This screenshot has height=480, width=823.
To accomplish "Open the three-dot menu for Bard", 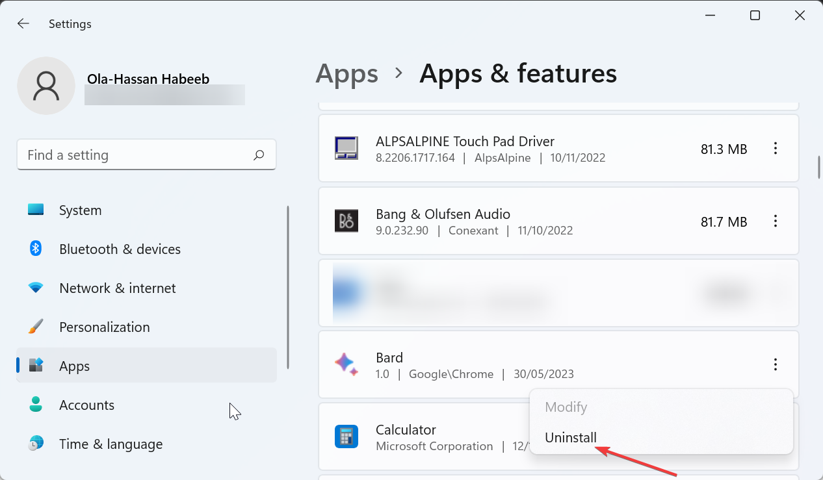I will pos(775,364).
